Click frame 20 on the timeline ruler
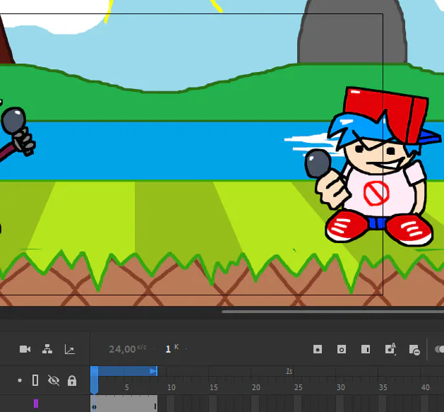The image size is (444, 412). 256,387
